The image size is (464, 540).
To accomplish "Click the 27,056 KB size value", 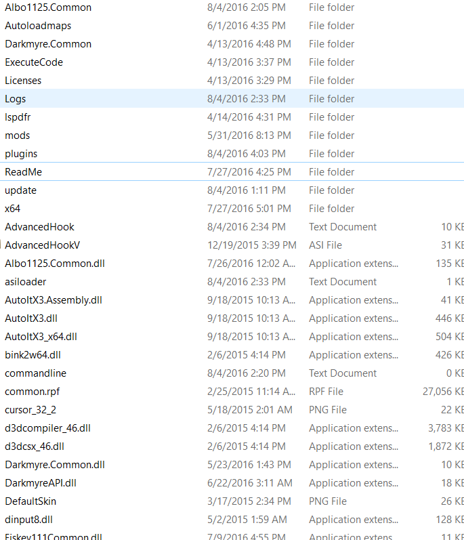I will [444, 392].
